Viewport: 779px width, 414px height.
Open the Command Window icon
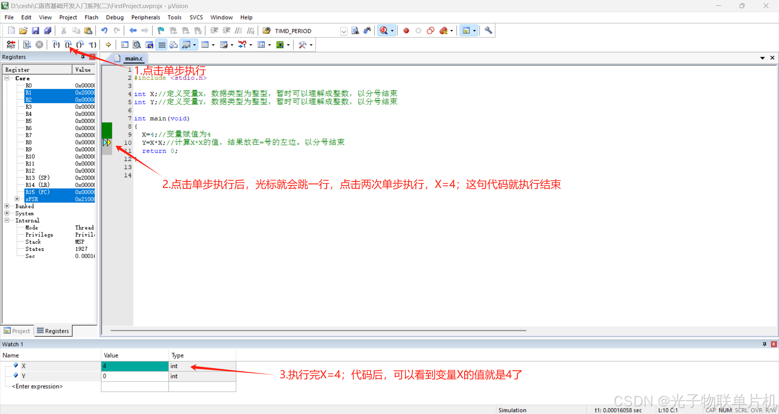click(125, 45)
